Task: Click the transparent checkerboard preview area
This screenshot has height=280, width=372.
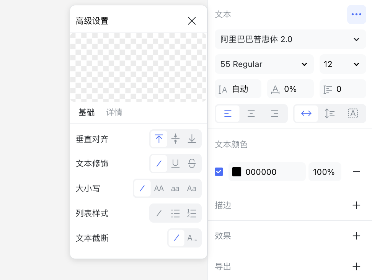Action: 138,67
